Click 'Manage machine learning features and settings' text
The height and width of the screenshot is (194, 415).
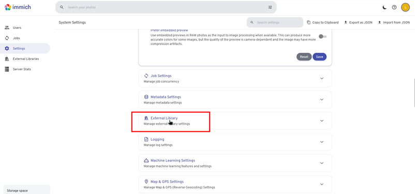pyautogui.click(x=177, y=166)
